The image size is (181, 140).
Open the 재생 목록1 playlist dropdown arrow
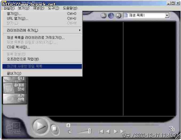[167, 16]
